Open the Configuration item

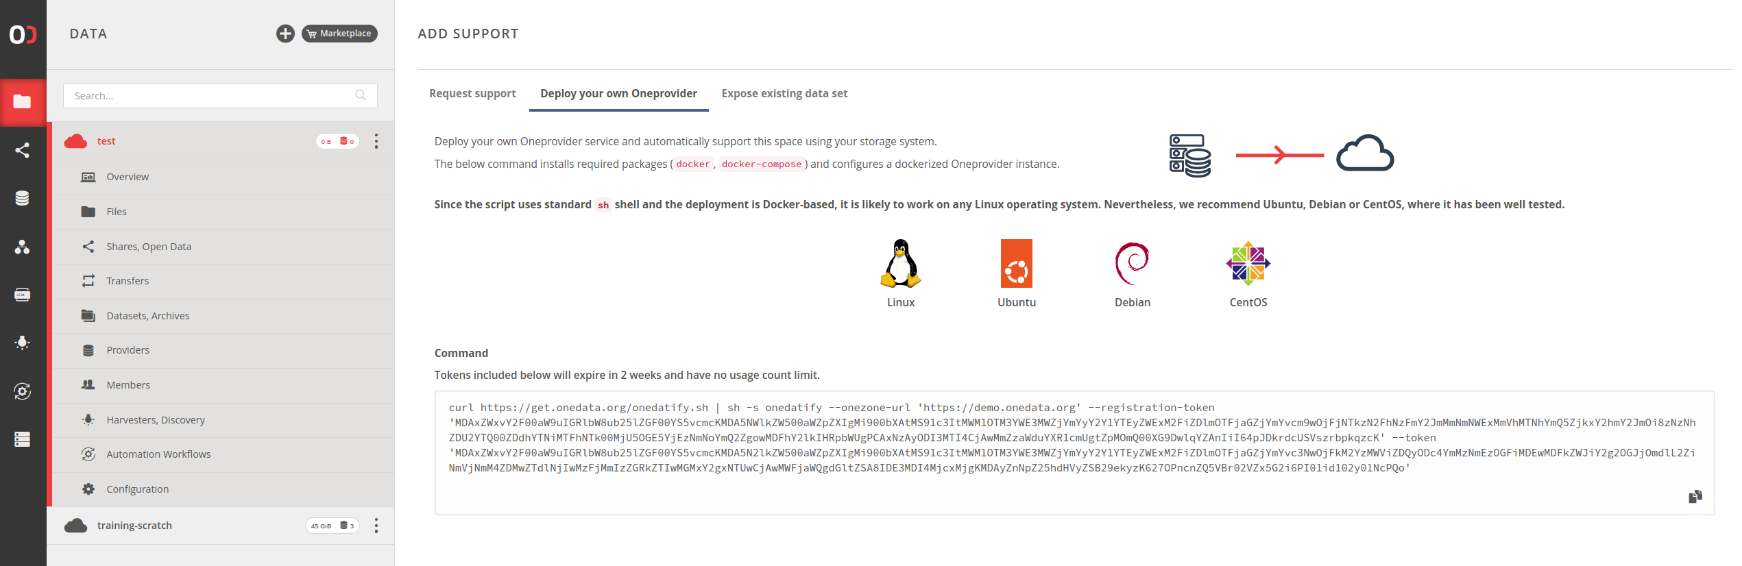223,489
